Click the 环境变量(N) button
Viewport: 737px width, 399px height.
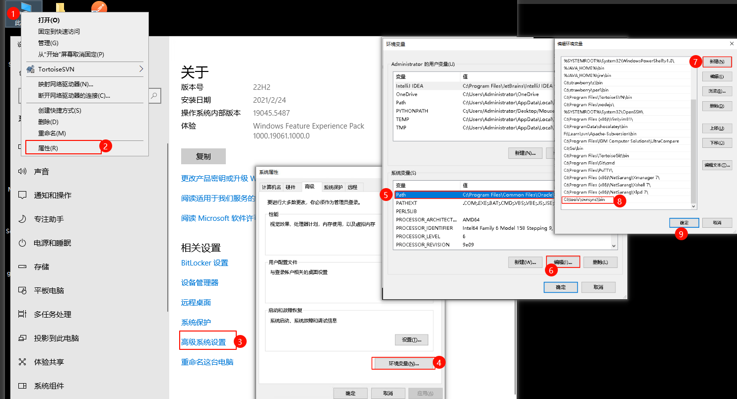(x=403, y=363)
